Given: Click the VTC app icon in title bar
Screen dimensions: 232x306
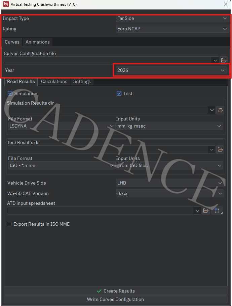Looking at the screenshot, I should point(6,4).
